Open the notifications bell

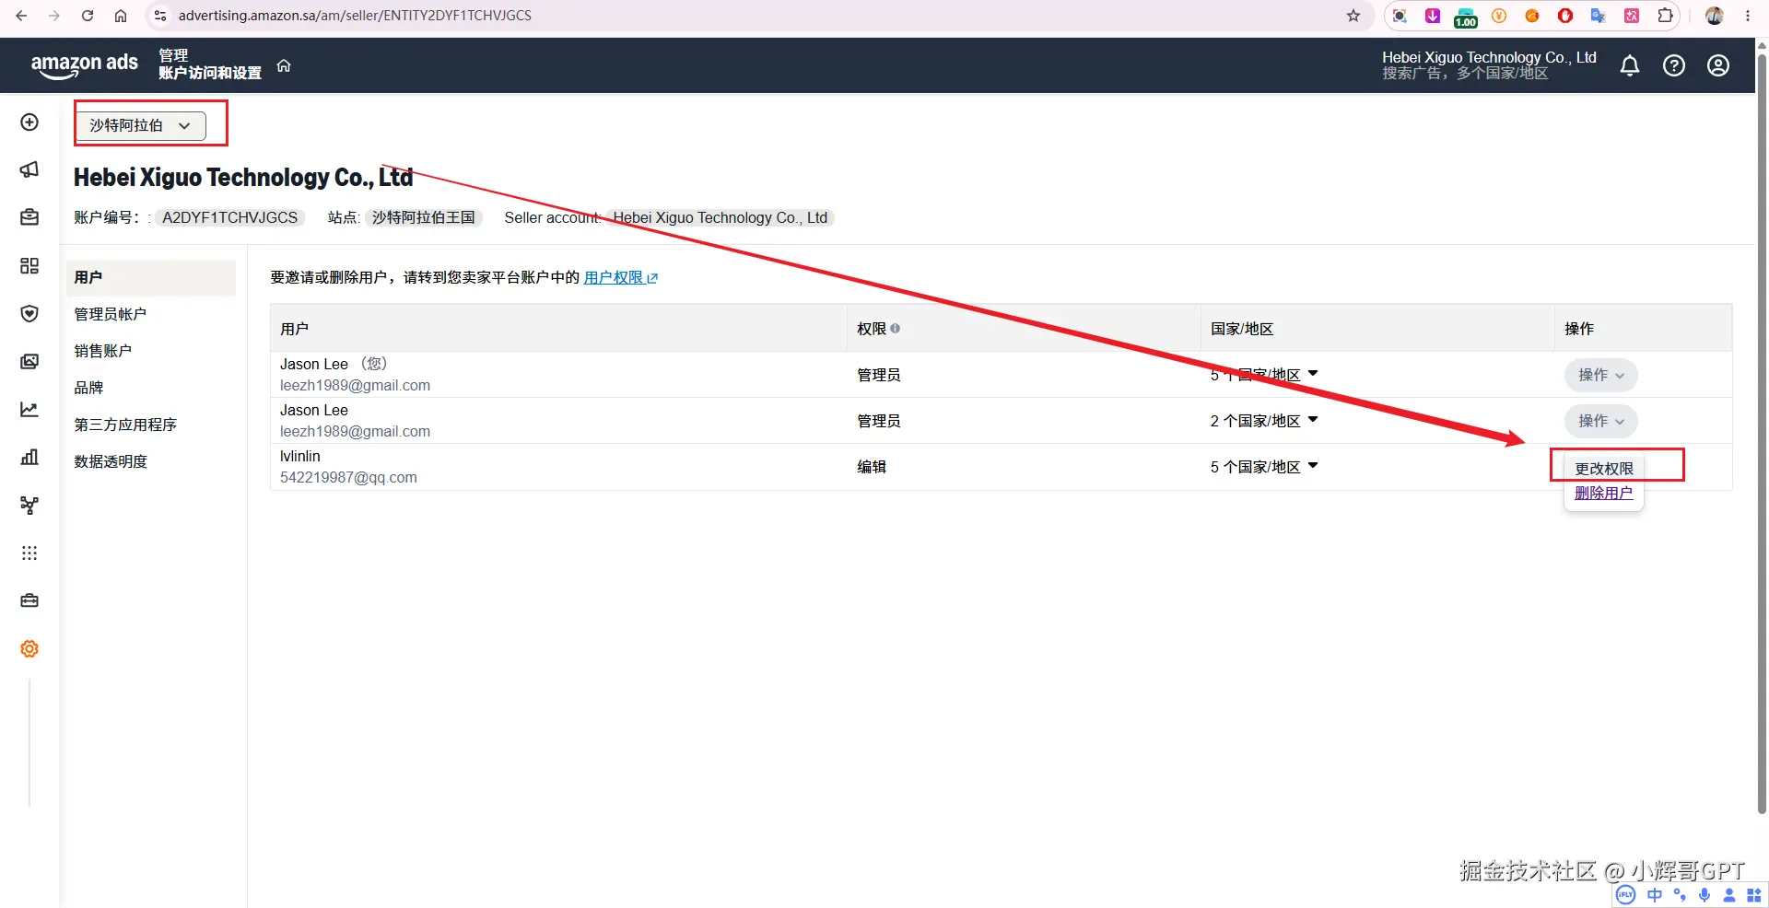point(1630,65)
